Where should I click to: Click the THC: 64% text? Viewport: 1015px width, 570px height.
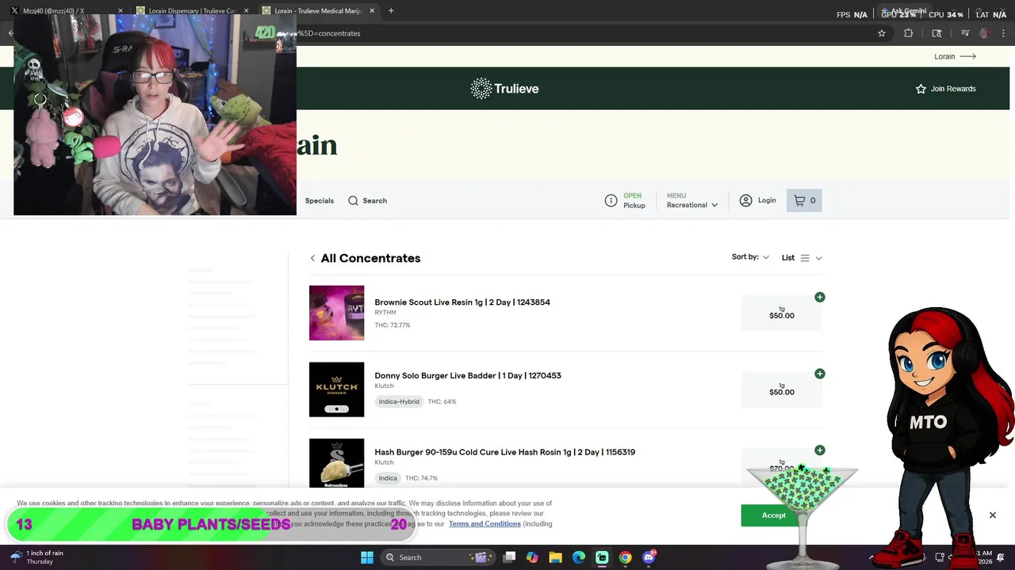pos(442,401)
